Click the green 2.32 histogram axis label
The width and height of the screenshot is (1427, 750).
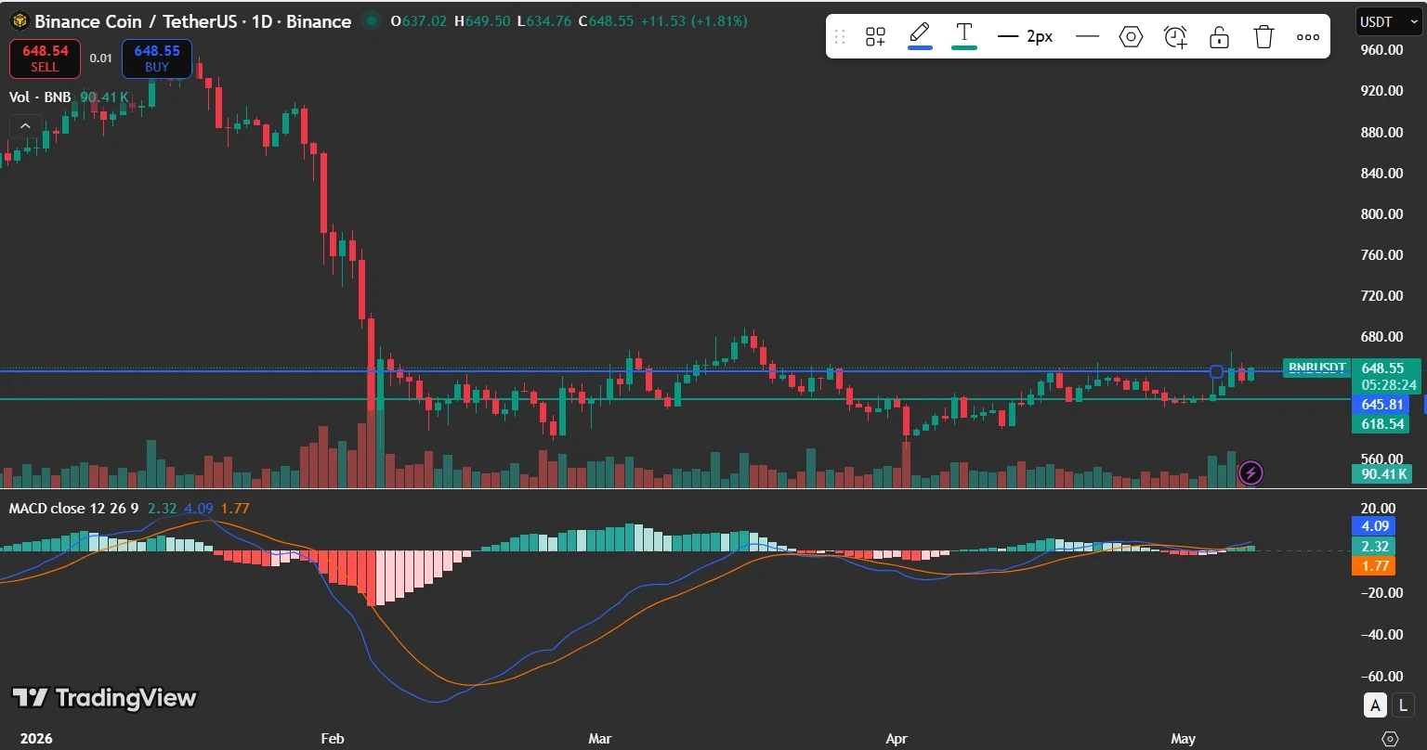click(x=1373, y=546)
